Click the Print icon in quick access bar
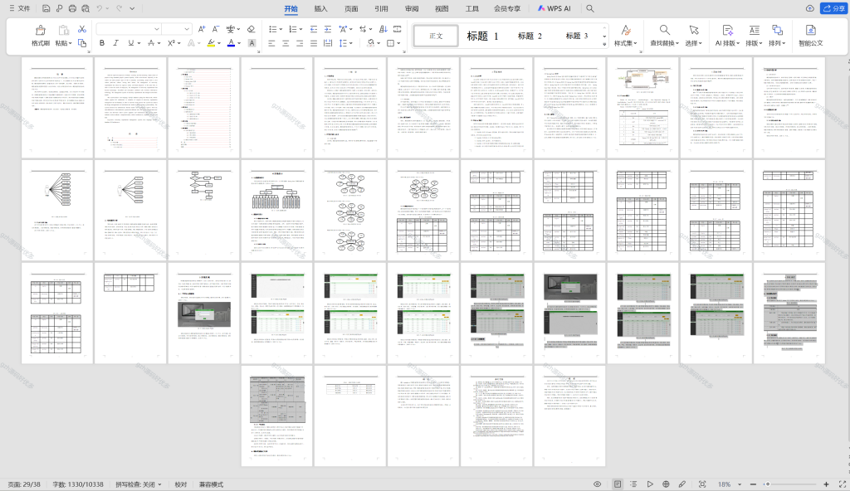This screenshot has width=850, height=491. click(73, 8)
